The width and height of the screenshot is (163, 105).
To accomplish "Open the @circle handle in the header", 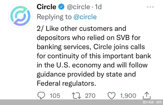I will pos(78,7).
